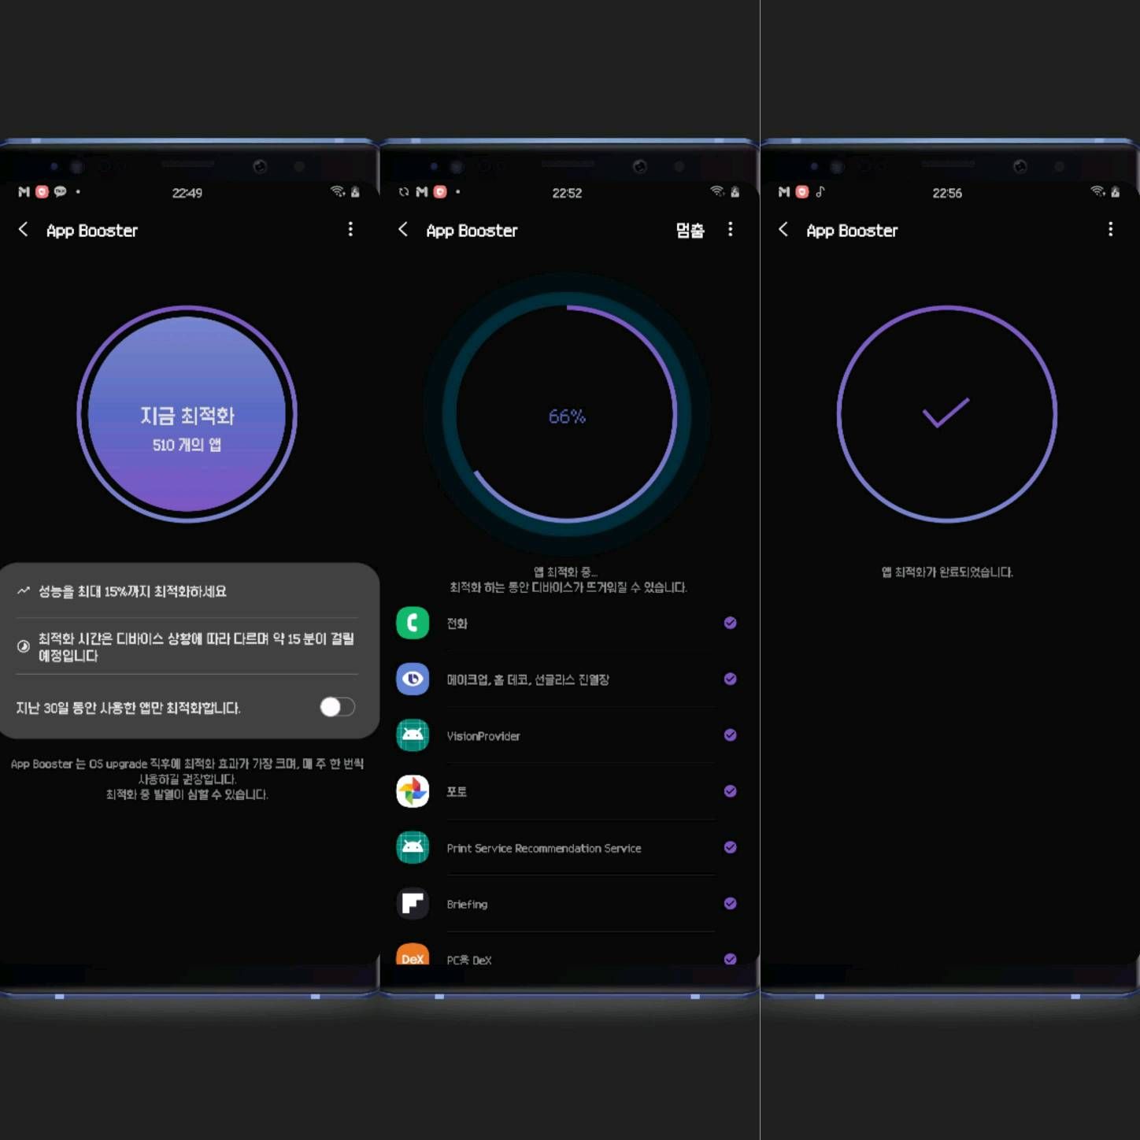The image size is (1140, 1140).
Task: Tap the Google Photos pinwheel icon
Action: pyautogui.click(x=413, y=791)
